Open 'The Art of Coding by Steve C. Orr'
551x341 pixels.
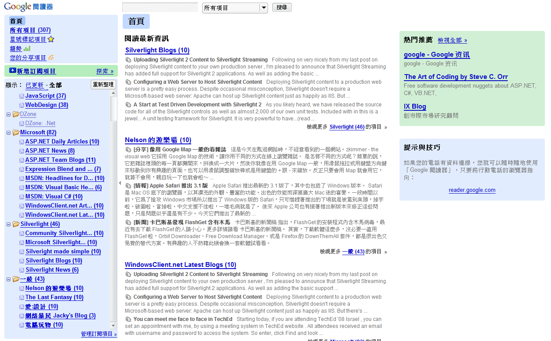(x=456, y=77)
